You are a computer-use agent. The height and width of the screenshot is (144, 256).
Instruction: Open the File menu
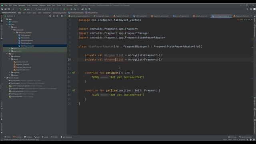tap(6, 5)
